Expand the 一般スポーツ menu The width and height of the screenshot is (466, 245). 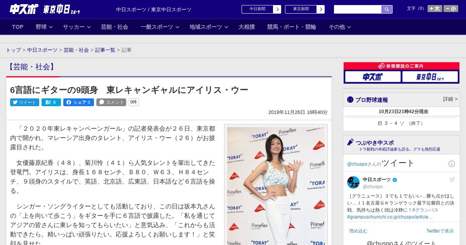click(160, 27)
